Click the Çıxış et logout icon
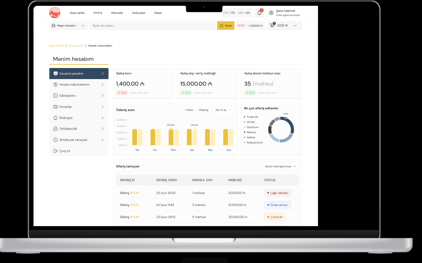The height and width of the screenshot is (263, 422). [x=55, y=151]
